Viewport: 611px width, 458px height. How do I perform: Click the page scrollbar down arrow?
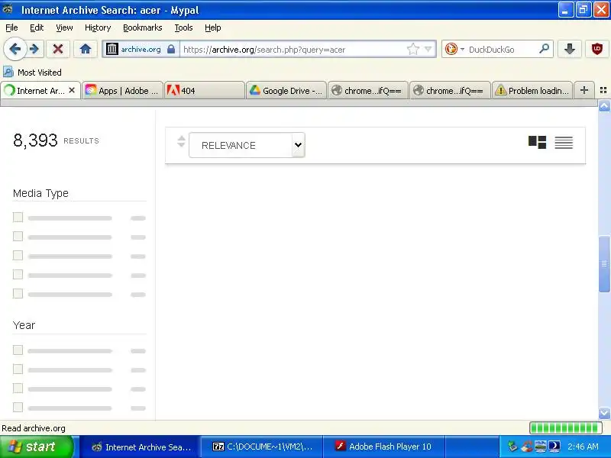pyautogui.click(x=604, y=413)
